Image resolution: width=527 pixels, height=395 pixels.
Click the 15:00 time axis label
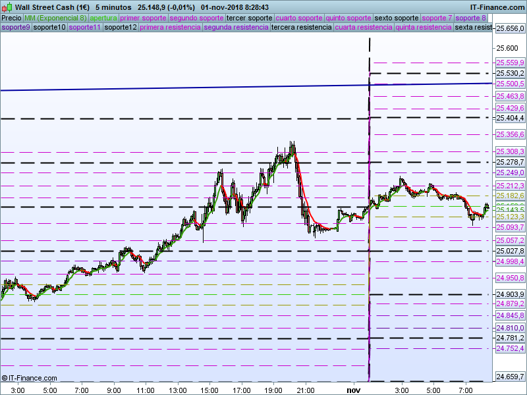[x=209, y=390]
